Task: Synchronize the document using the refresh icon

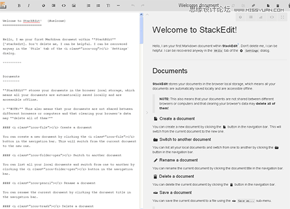Action: tap(233, 6)
